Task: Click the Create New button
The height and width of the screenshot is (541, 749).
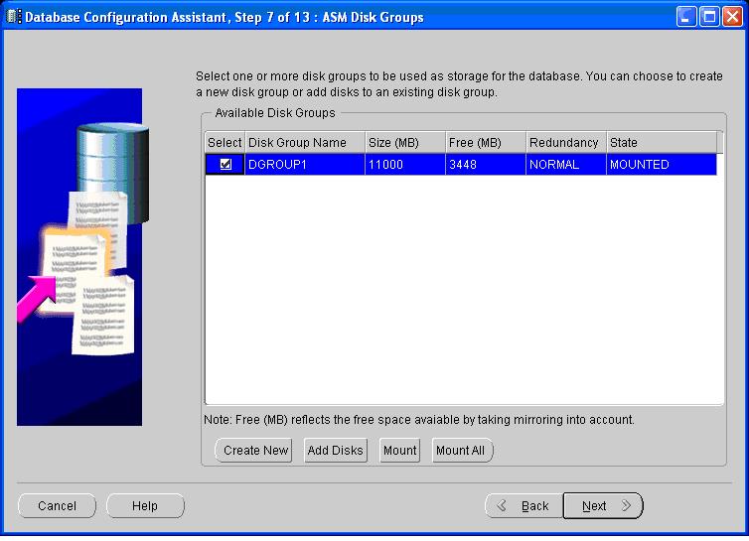Action: coord(255,451)
